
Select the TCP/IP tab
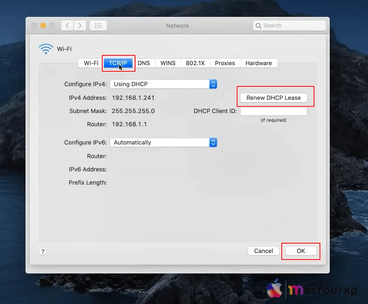coord(118,63)
